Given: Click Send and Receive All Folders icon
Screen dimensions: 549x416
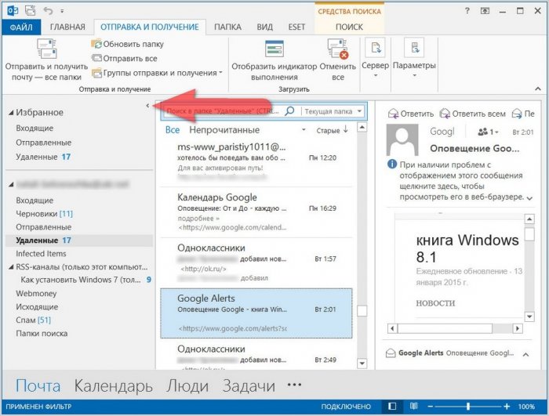Looking at the screenshot, I should [47, 49].
